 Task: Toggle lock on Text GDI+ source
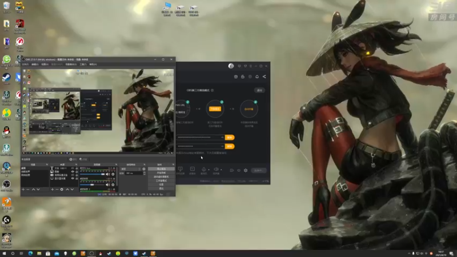click(77, 168)
